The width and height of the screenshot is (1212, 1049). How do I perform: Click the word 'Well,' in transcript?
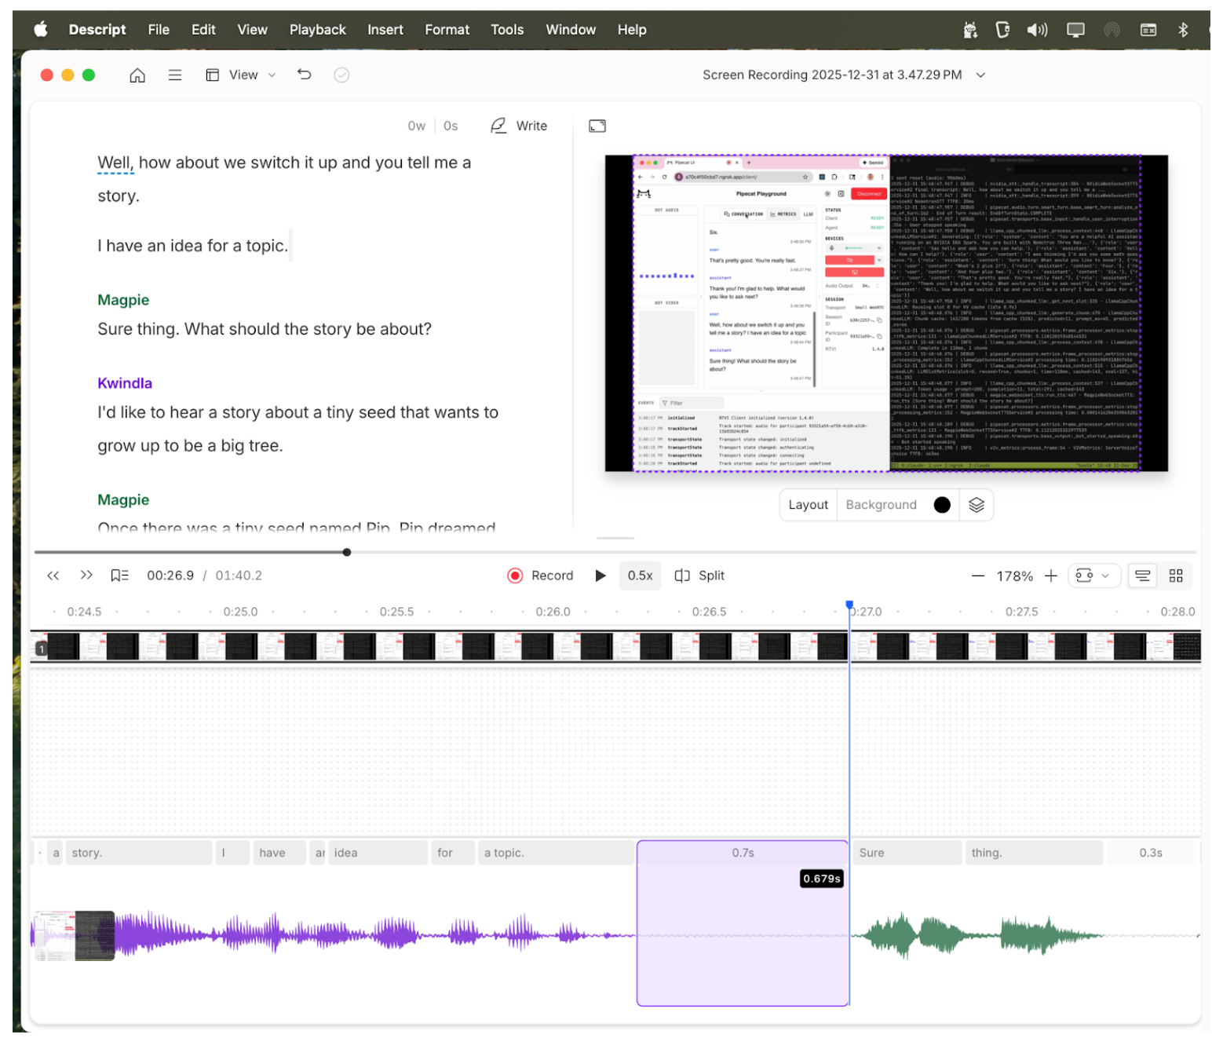tap(115, 163)
